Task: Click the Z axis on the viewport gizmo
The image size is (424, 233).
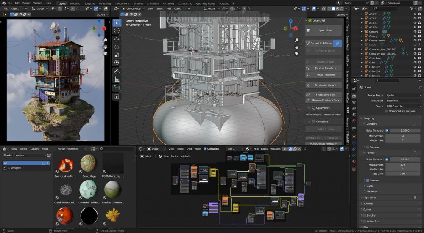Action: coord(290,21)
